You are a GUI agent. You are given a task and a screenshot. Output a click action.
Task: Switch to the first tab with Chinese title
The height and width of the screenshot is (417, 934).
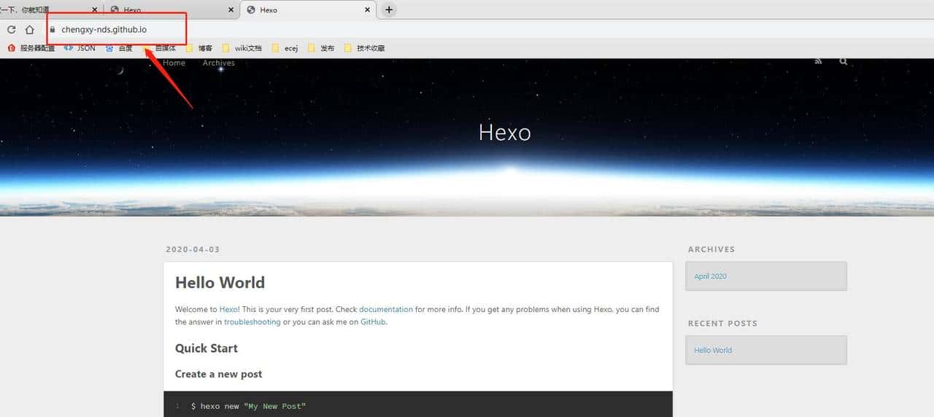coord(51,9)
